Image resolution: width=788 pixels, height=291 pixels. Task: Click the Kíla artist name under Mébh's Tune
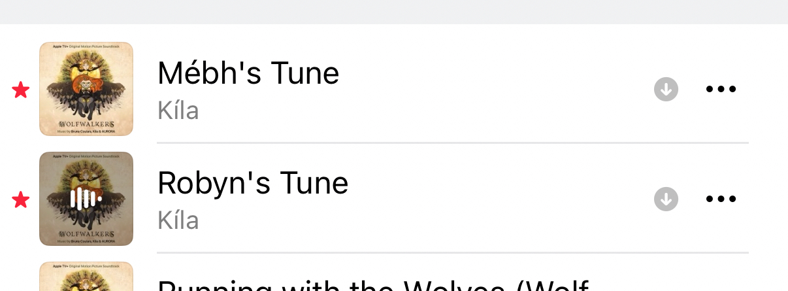178,111
